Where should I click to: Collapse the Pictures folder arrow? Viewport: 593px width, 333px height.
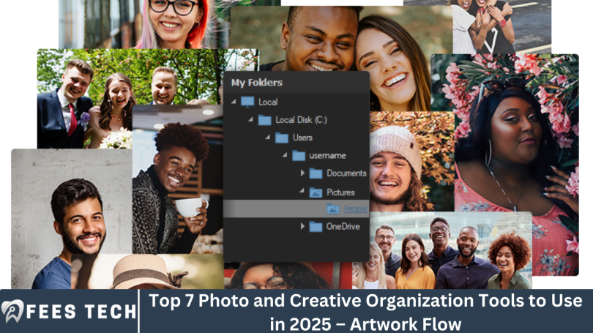click(302, 192)
